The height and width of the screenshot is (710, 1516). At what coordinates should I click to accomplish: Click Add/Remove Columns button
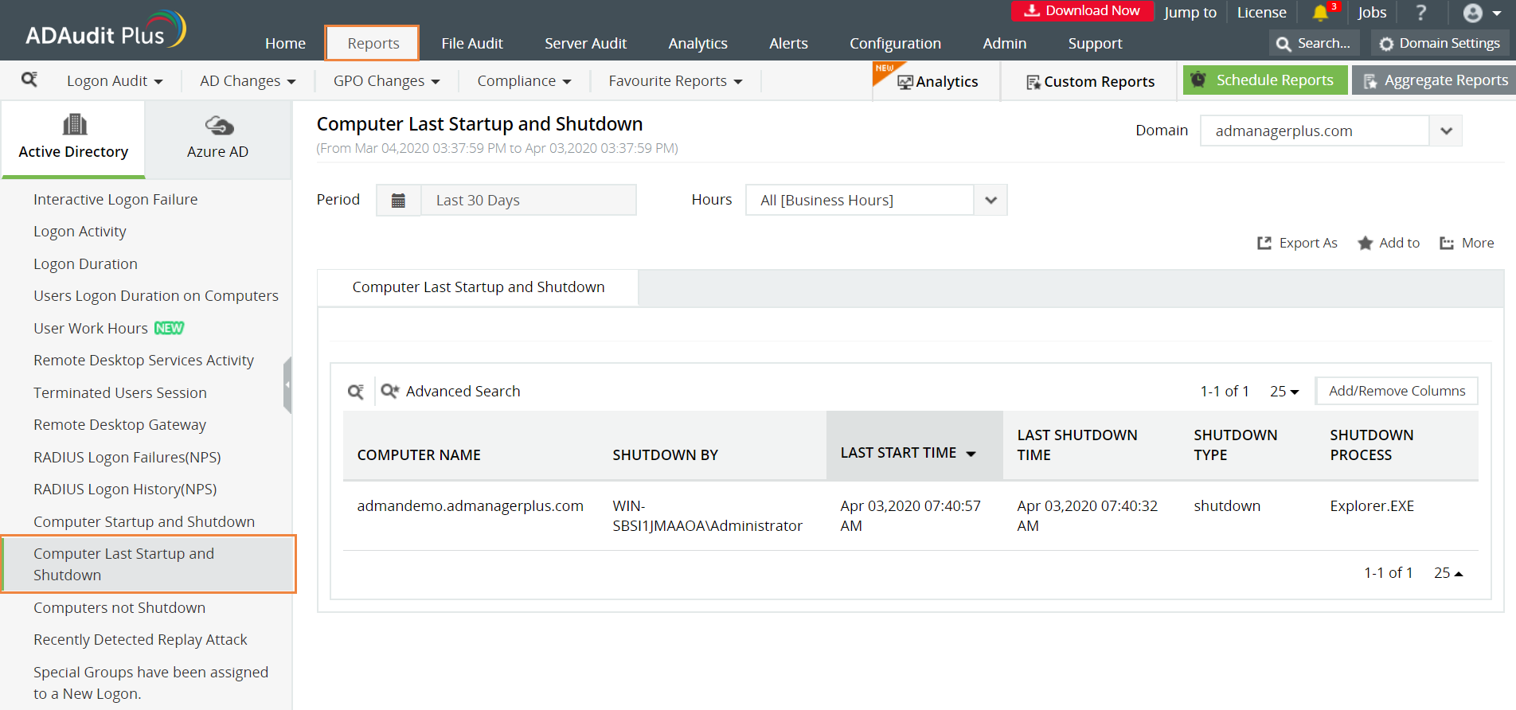pos(1397,392)
